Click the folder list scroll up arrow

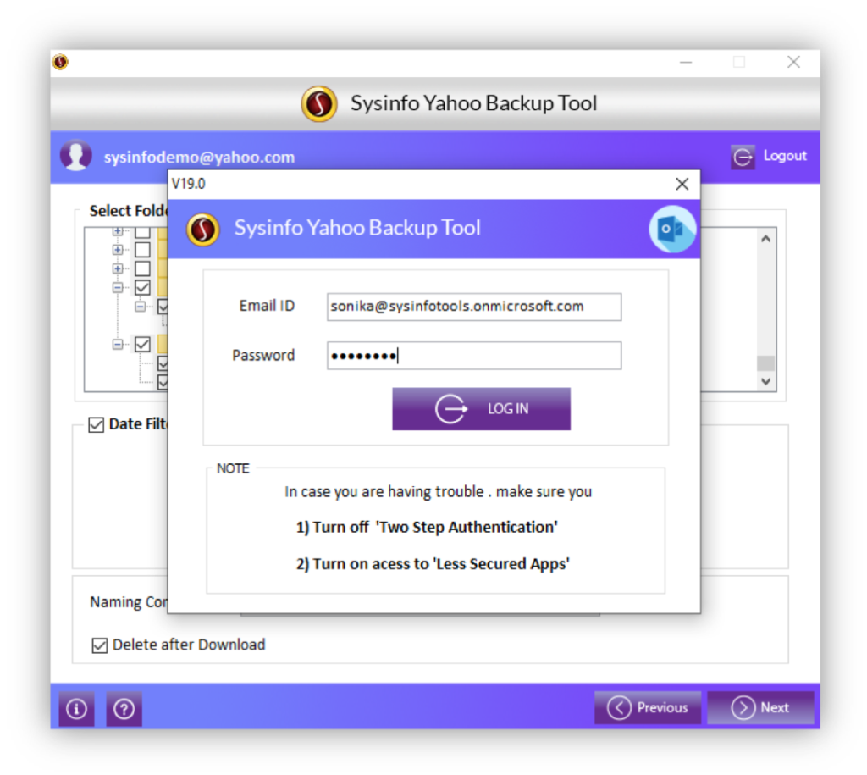click(x=765, y=239)
